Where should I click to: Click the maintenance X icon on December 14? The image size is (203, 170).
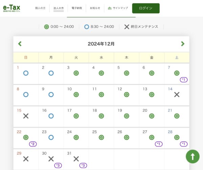coord(177,95)
